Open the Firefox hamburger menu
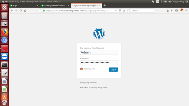189x106 pixels. tap(186, 11)
